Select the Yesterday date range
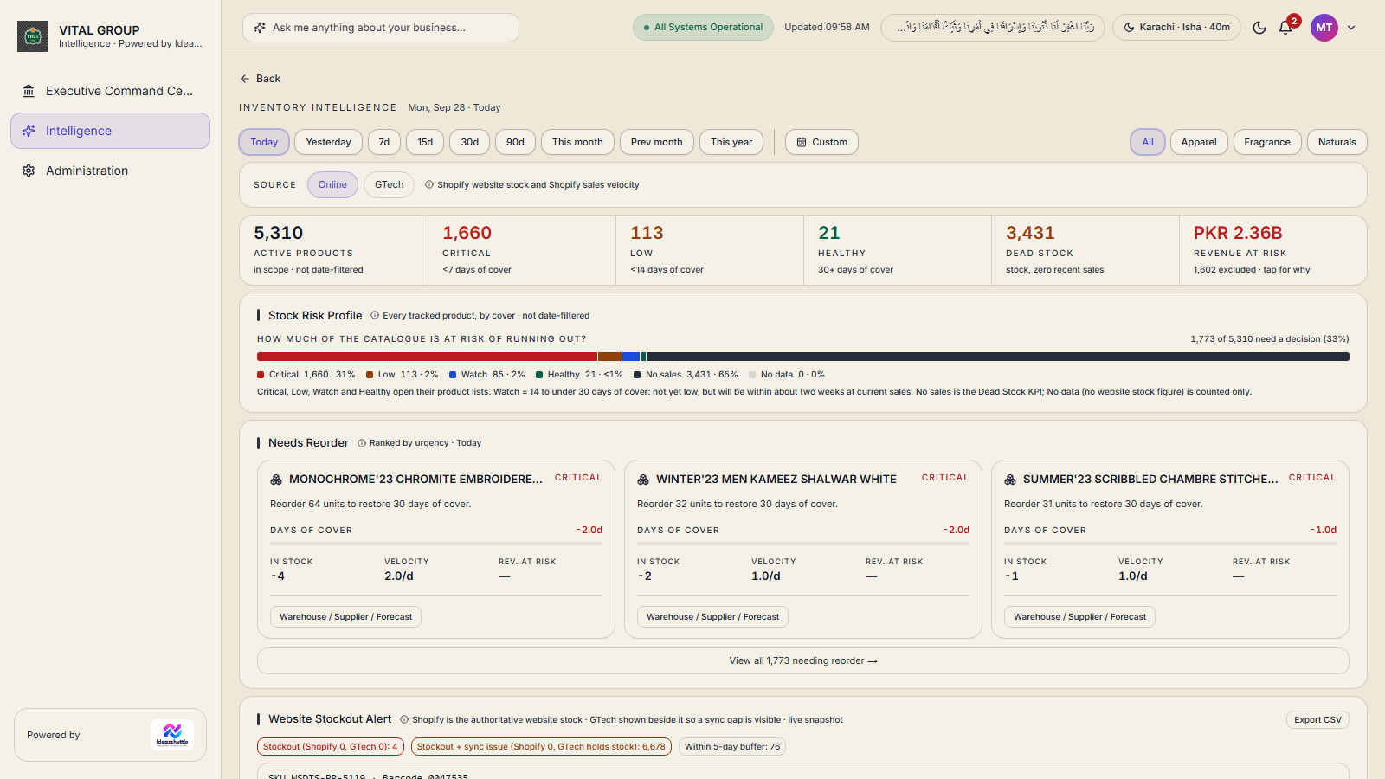1385x779 pixels. click(x=328, y=142)
